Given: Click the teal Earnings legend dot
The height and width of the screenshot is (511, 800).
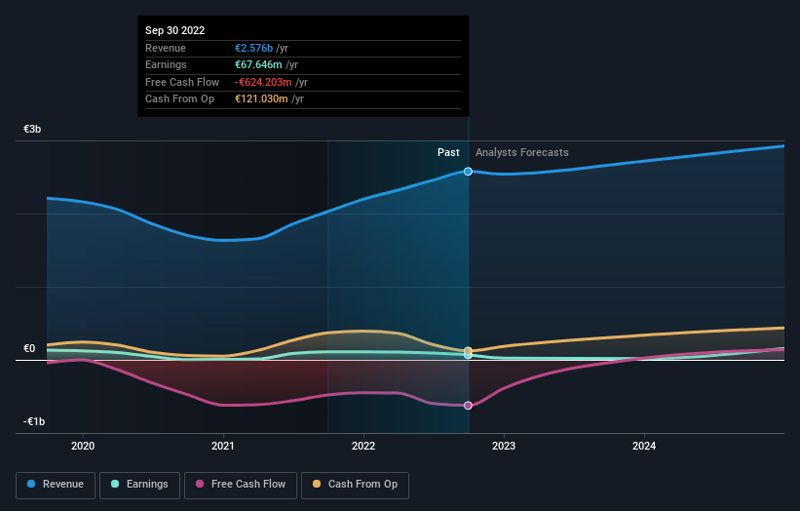Looking at the screenshot, I should [115, 484].
